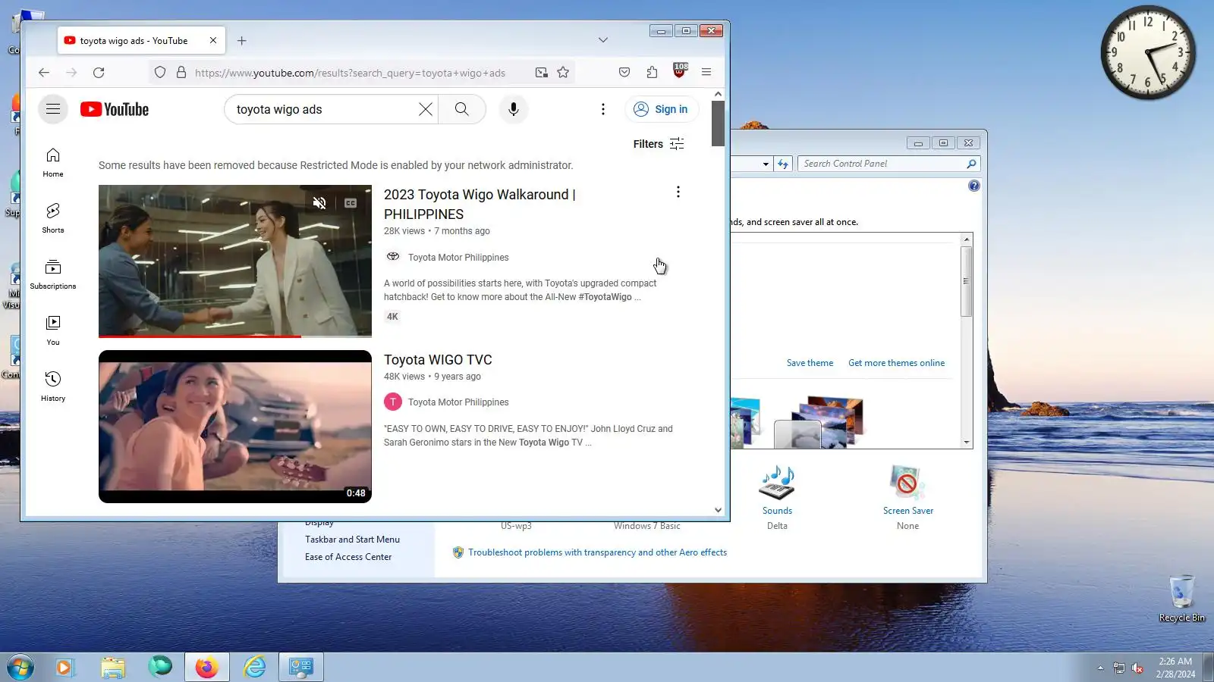Image resolution: width=1214 pixels, height=682 pixels.
Task: Open the YouTube guide hamburger menu
Action: (53, 109)
